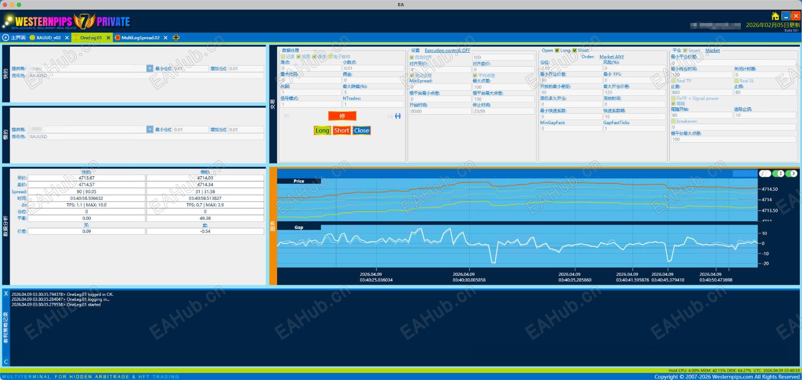Image resolution: width=802 pixels, height=380 pixels.
Task: Toggle the 记录 checkbox
Action: pos(283,57)
